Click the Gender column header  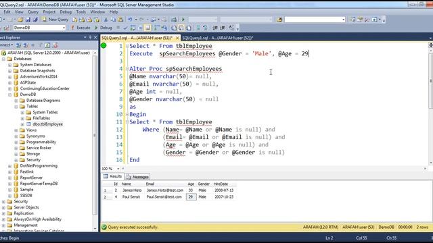(204, 184)
